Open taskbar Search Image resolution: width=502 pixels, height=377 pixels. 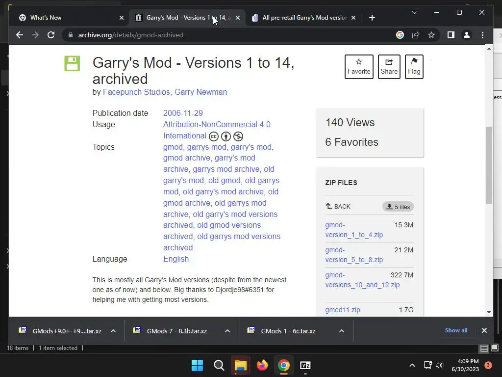(x=219, y=365)
